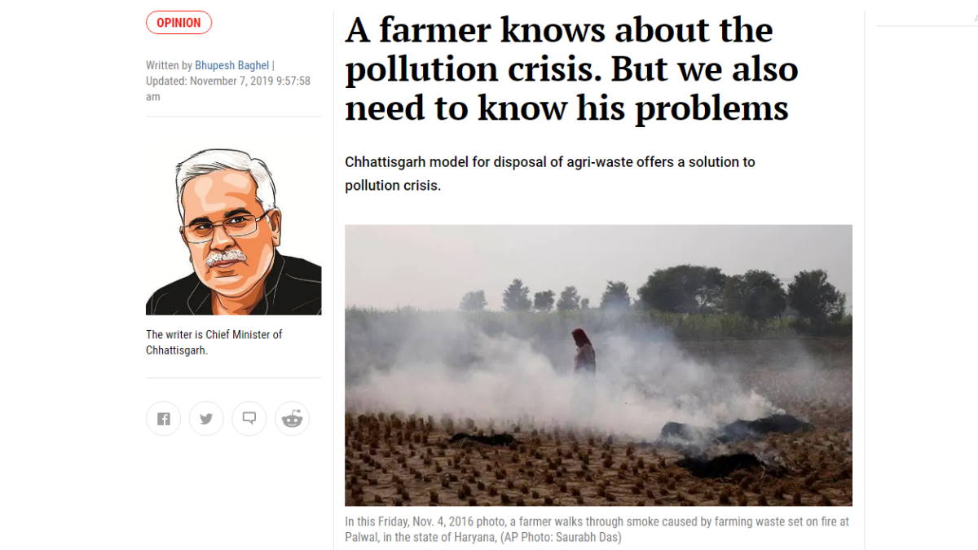Image resolution: width=978 pixels, height=550 pixels.
Task: Click the farmer walking in the photo
Action: click(x=583, y=352)
